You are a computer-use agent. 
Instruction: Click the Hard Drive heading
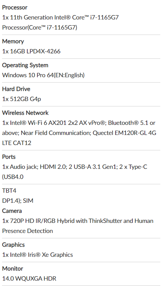coord(16,89)
